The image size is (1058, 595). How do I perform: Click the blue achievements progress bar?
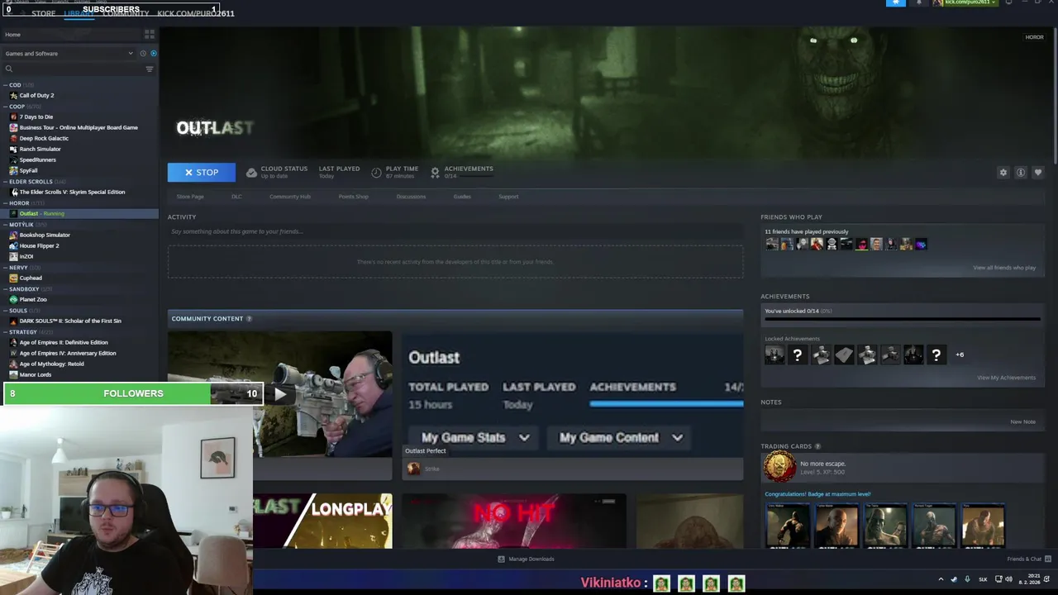(666, 404)
